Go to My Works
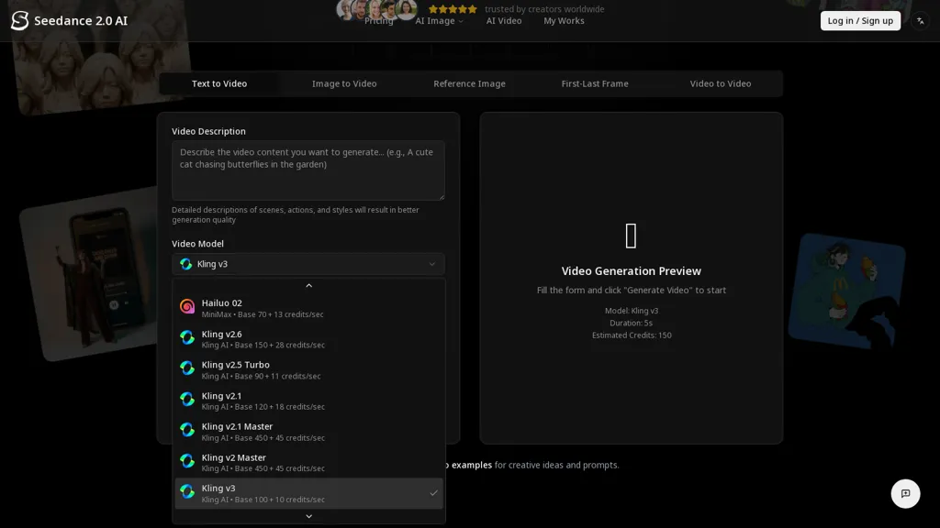 coord(564,21)
